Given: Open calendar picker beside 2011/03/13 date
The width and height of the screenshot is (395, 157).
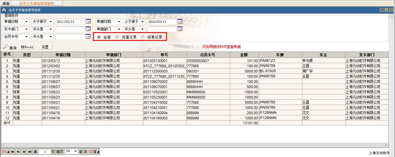Looking at the screenshot, I should [x=88, y=21].
